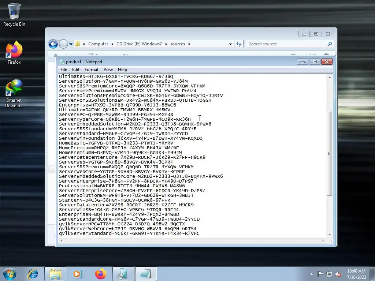Maximize the Notepad window

point(315,62)
